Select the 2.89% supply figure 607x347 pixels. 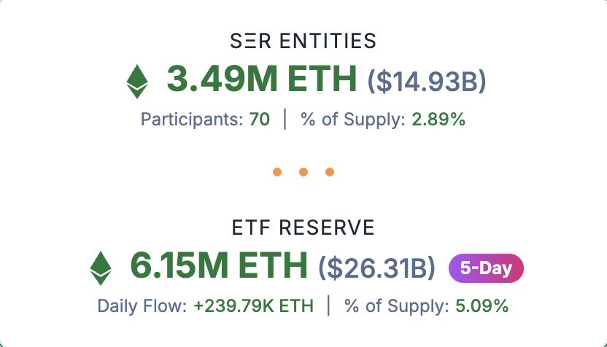(x=438, y=120)
